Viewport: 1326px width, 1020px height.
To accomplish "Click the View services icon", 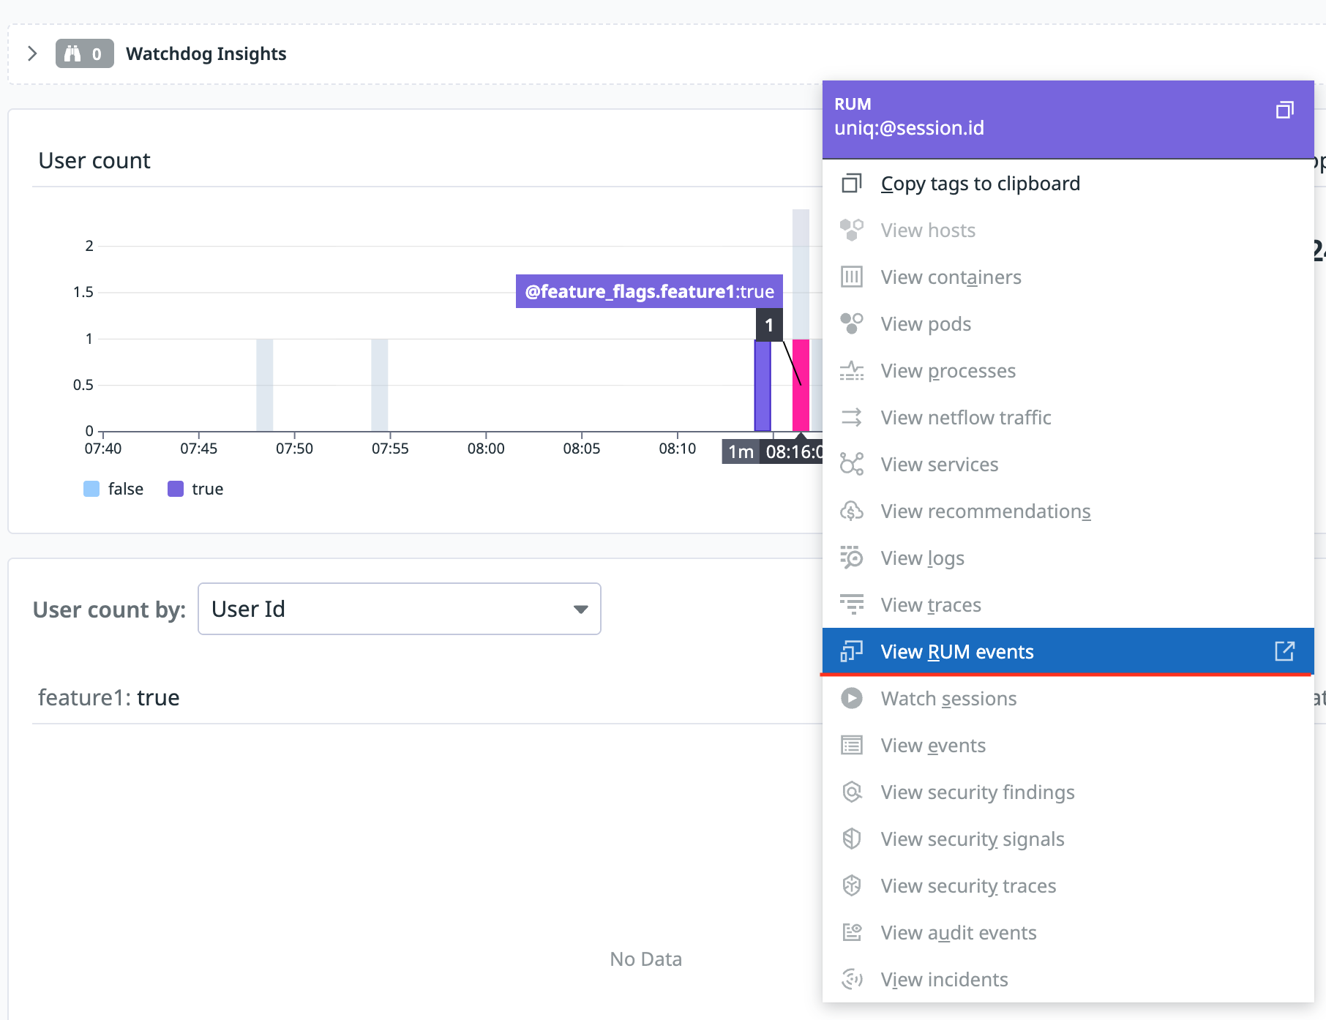I will pos(851,464).
